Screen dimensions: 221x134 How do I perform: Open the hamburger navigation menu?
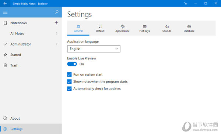(5, 12)
